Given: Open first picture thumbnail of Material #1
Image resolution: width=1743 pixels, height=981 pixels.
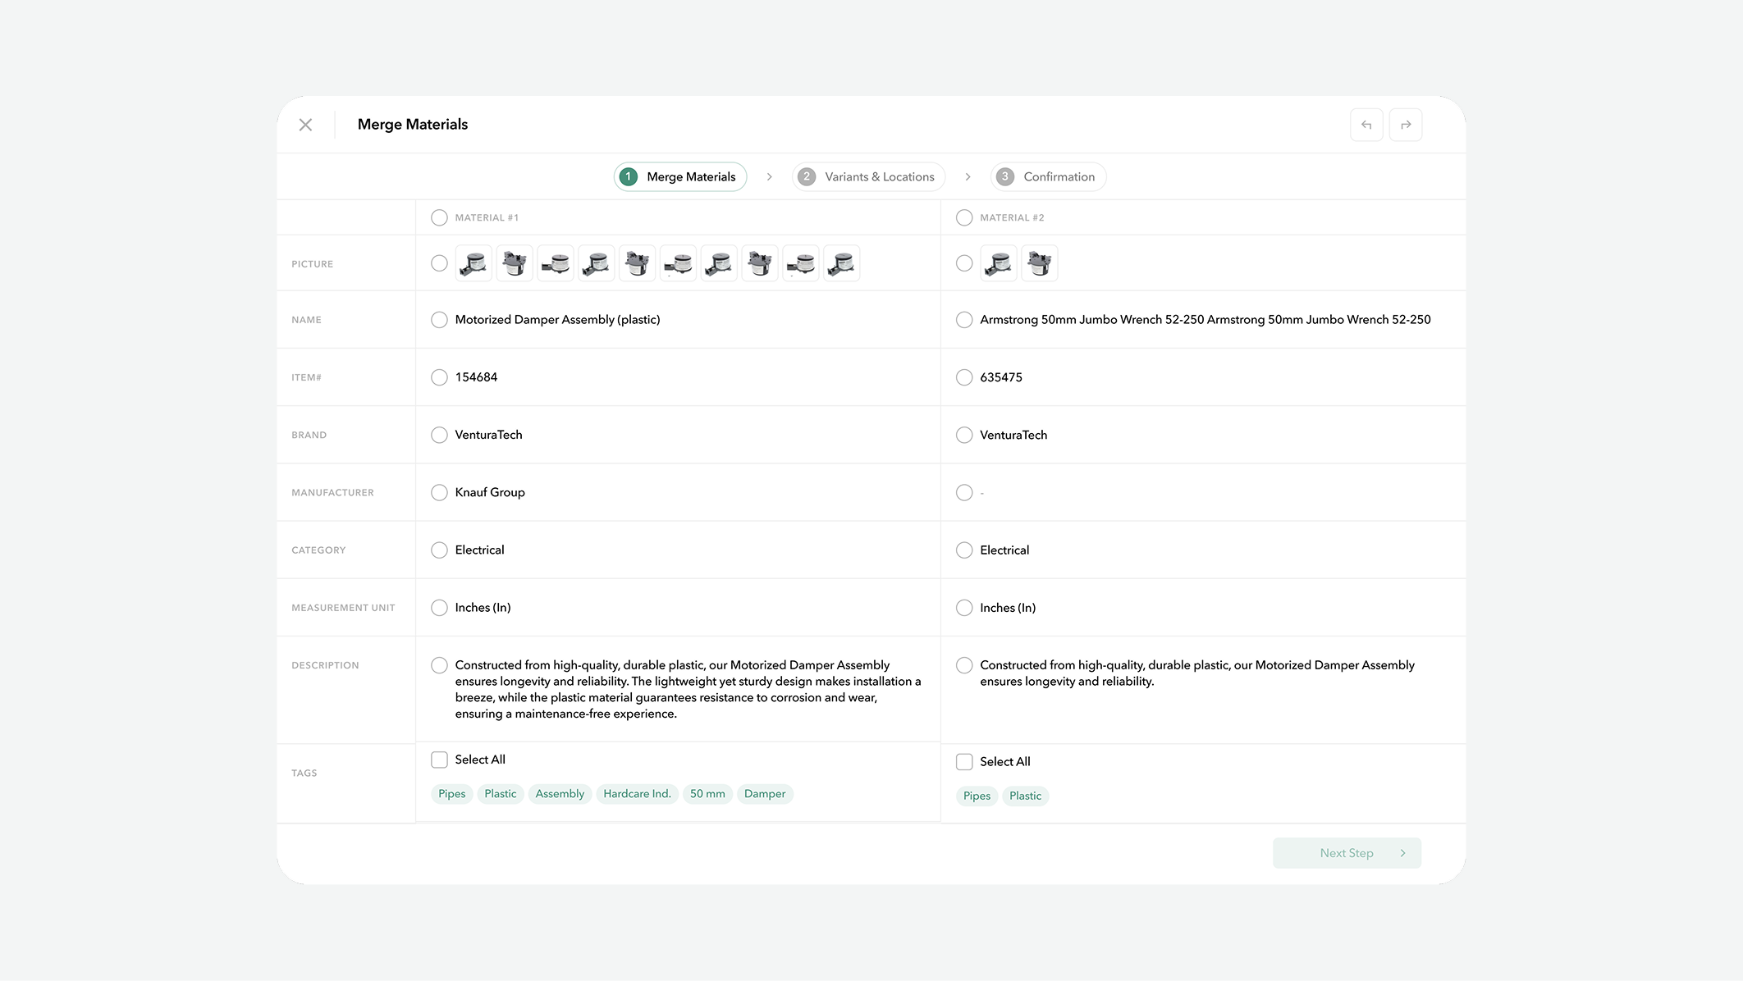Looking at the screenshot, I should pos(473,263).
